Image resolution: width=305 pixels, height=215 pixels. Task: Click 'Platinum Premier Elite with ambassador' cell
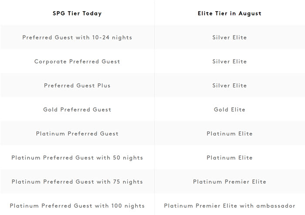coord(230,206)
